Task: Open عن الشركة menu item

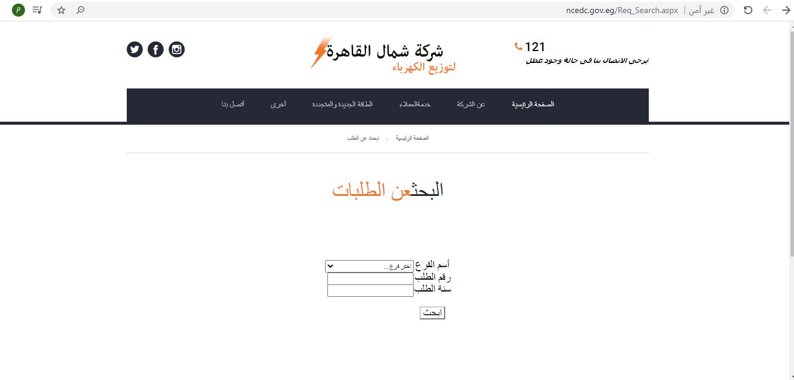Action: (471, 104)
